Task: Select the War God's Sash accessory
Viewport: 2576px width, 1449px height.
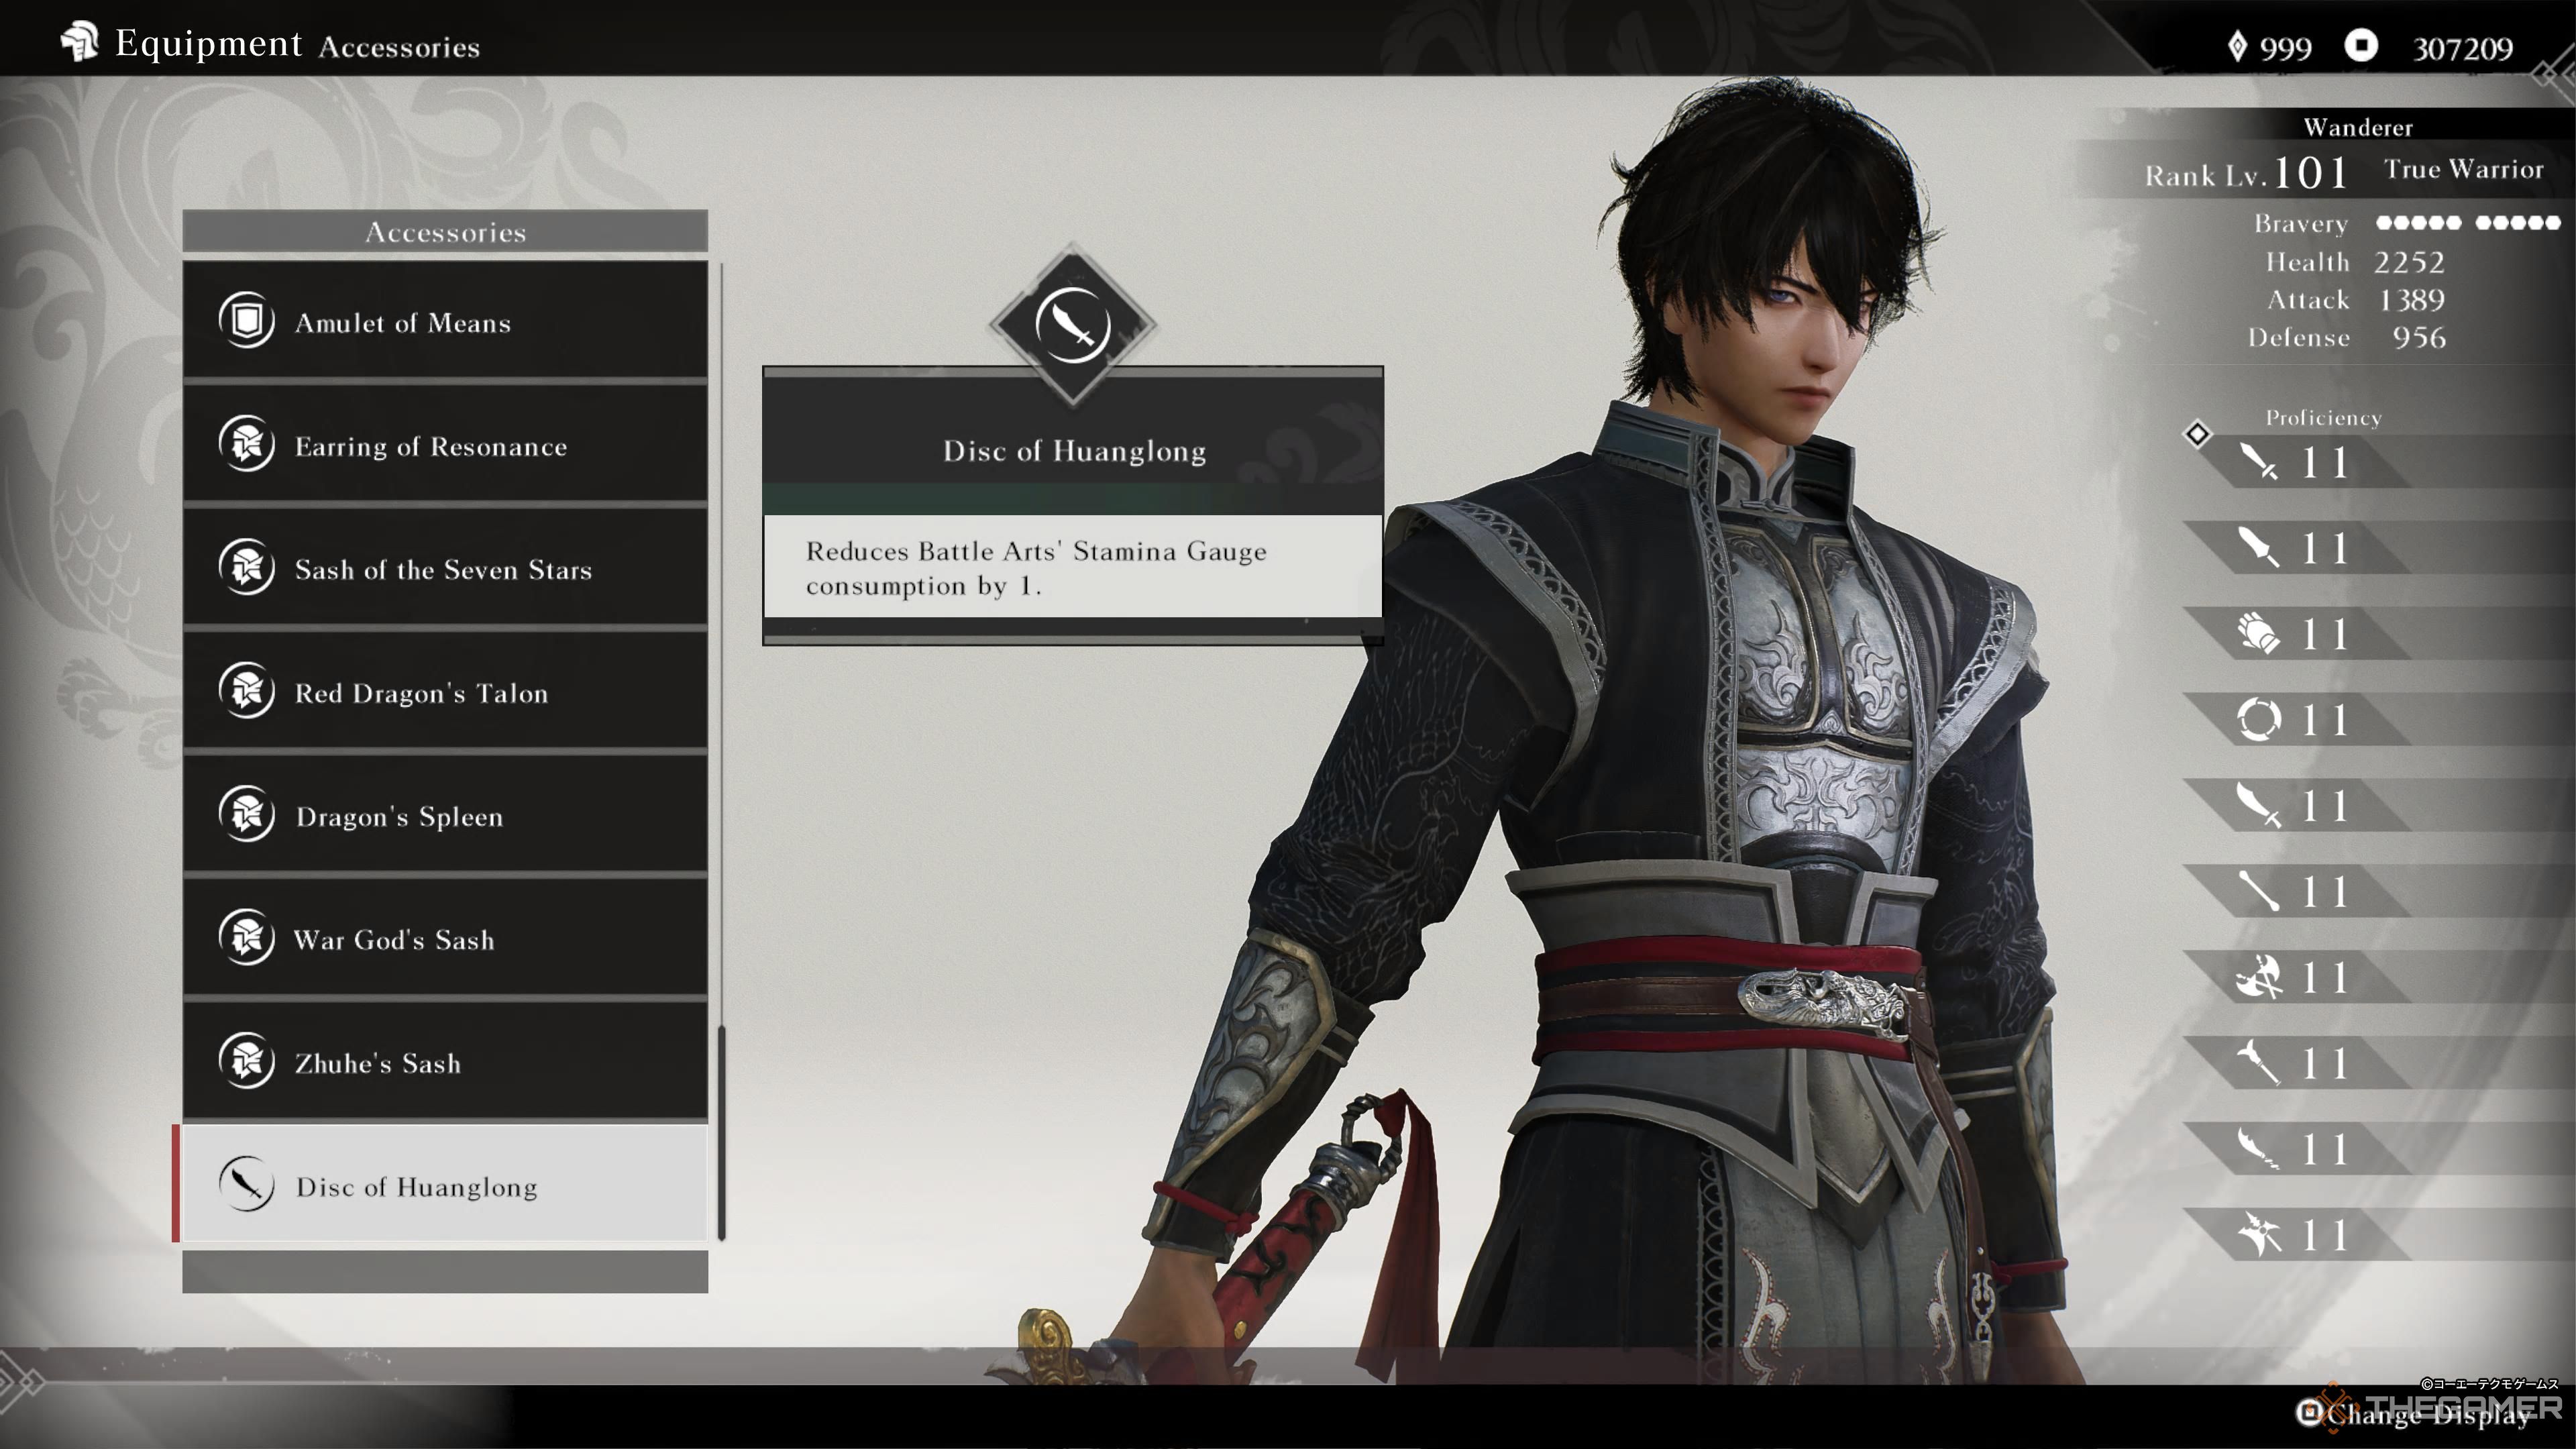Action: pyautogui.click(x=447, y=939)
